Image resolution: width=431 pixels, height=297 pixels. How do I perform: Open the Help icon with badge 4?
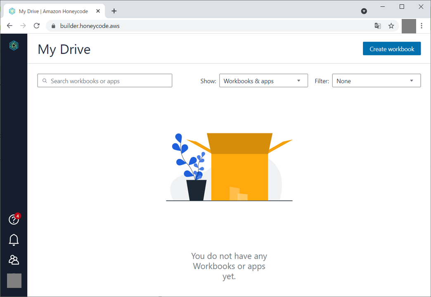(x=14, y=219)
